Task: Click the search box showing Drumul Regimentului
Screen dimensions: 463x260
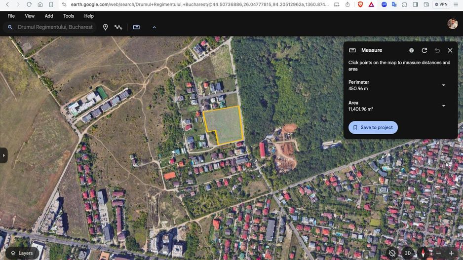Action: pyautogui.click(x=55, y=27)
